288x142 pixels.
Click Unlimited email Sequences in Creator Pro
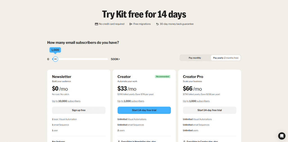tap(196, 125)
